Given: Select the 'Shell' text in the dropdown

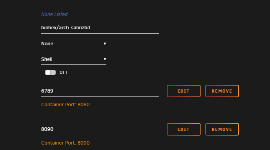Looking at the screenshot, I should click(47, 59).
